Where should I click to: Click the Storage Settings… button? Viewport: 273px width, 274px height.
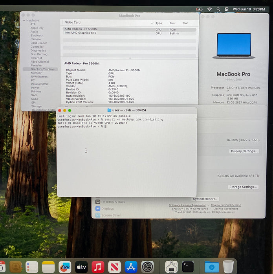click(243, 187)
